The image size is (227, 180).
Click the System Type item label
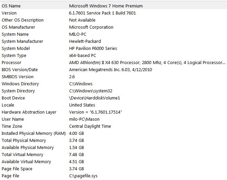tap(14, 56)
